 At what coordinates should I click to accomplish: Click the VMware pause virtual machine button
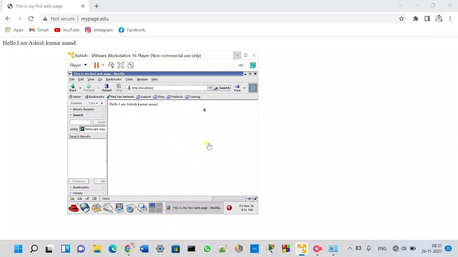(96, 65)
